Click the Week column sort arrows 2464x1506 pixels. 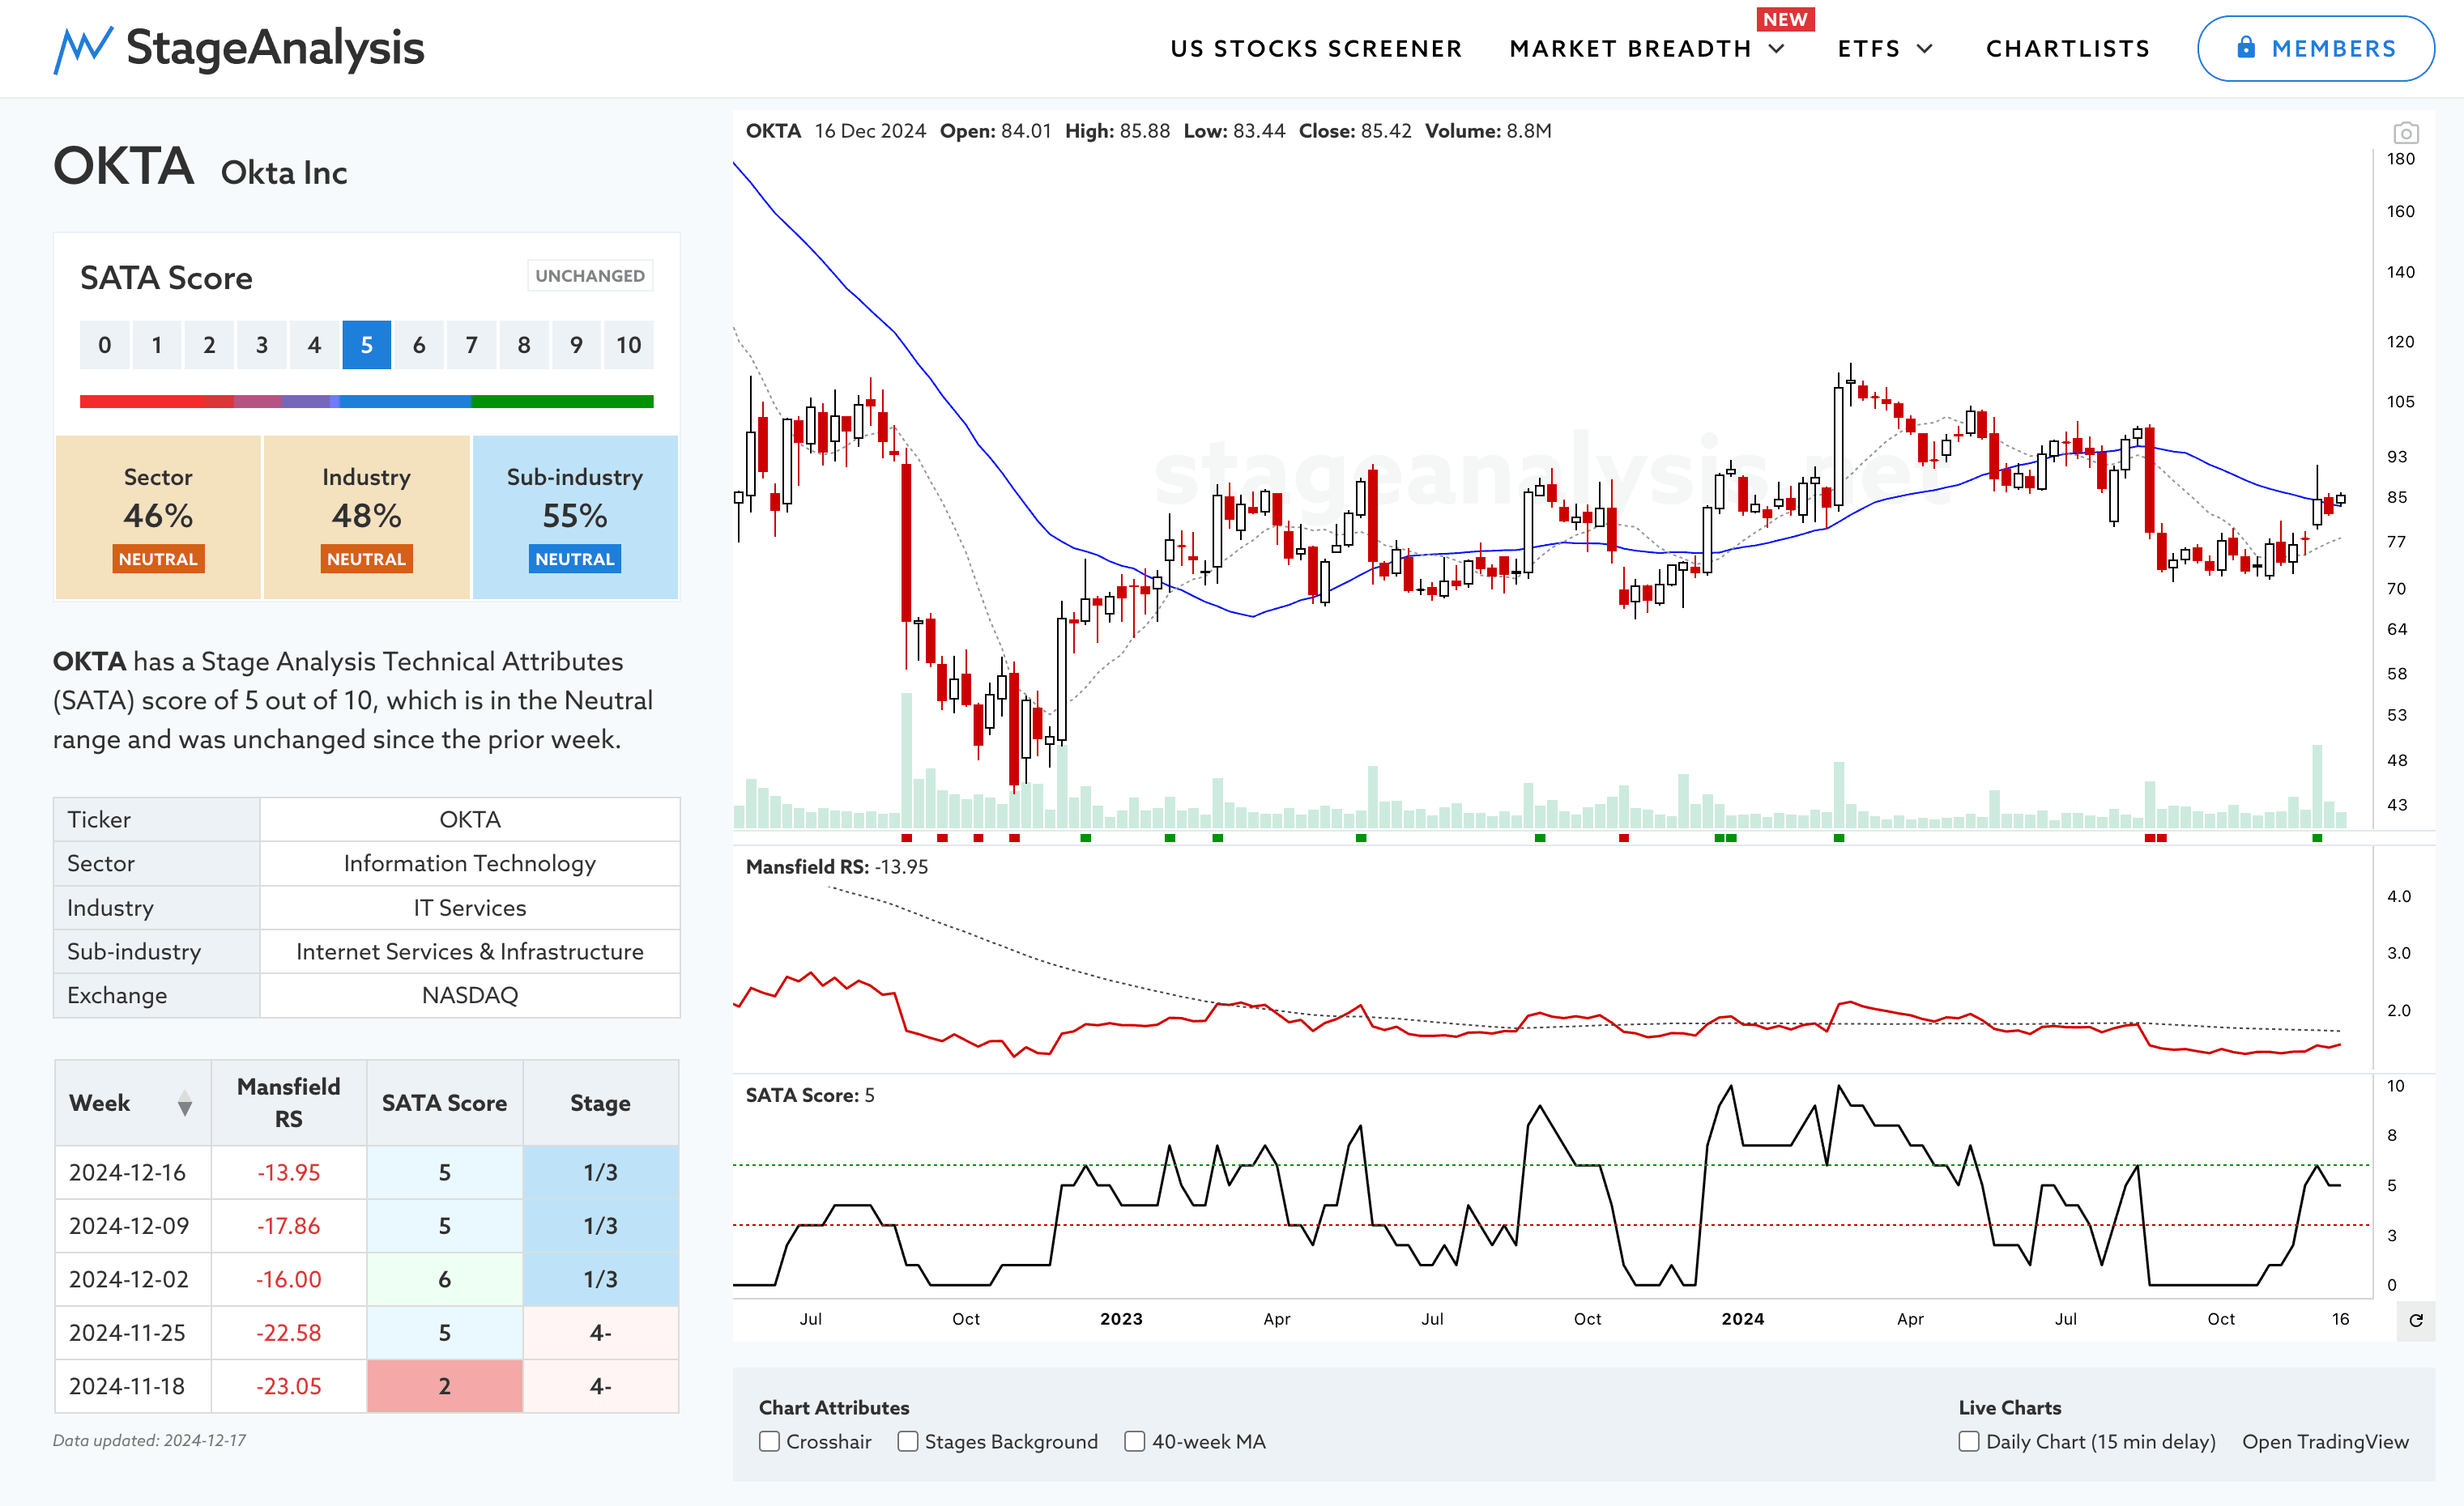(x=185, y=1104)
